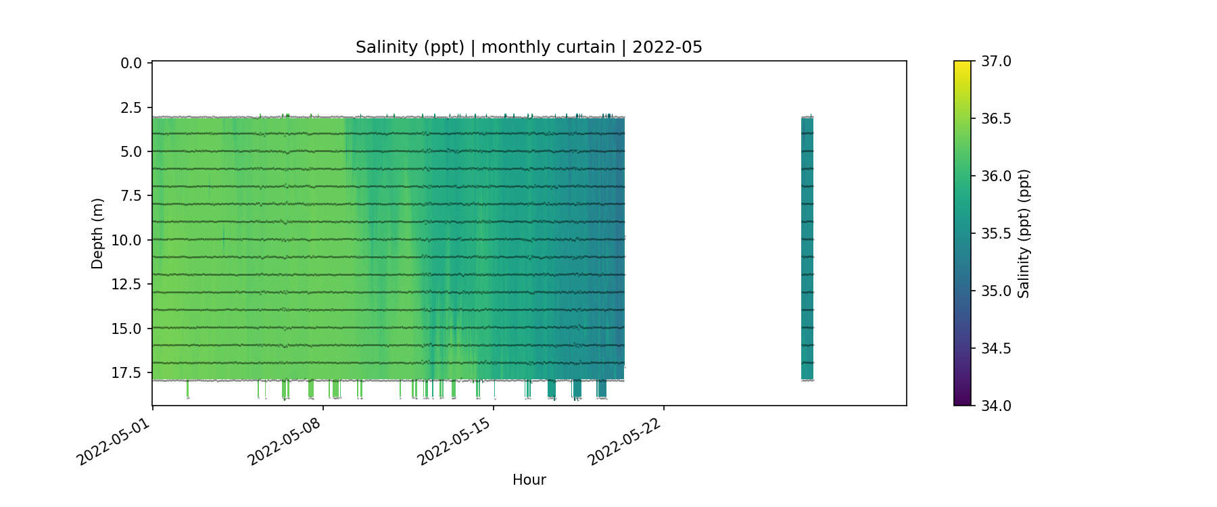Click the "Depth (m)" y-axis label
Screen dimensions: 1217x507
[x=97, y=233]
